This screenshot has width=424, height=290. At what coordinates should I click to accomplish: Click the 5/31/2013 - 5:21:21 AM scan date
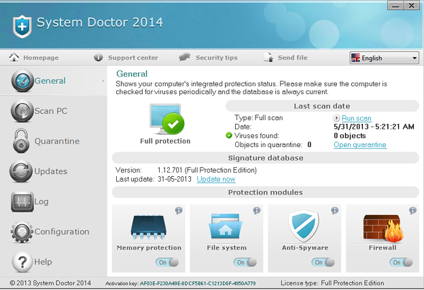click(x=374, y=127)
